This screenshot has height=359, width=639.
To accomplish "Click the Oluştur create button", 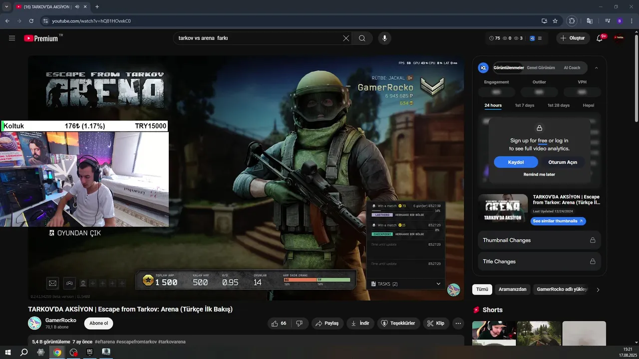I will (x=573, y=38).
